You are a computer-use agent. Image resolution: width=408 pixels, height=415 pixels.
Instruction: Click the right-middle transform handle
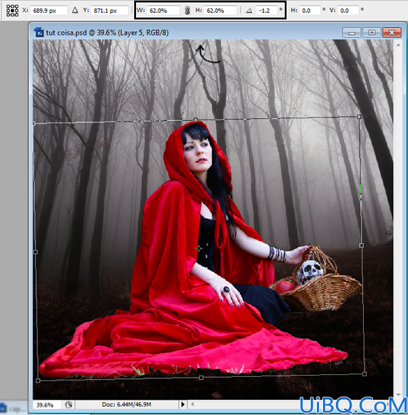361,245
